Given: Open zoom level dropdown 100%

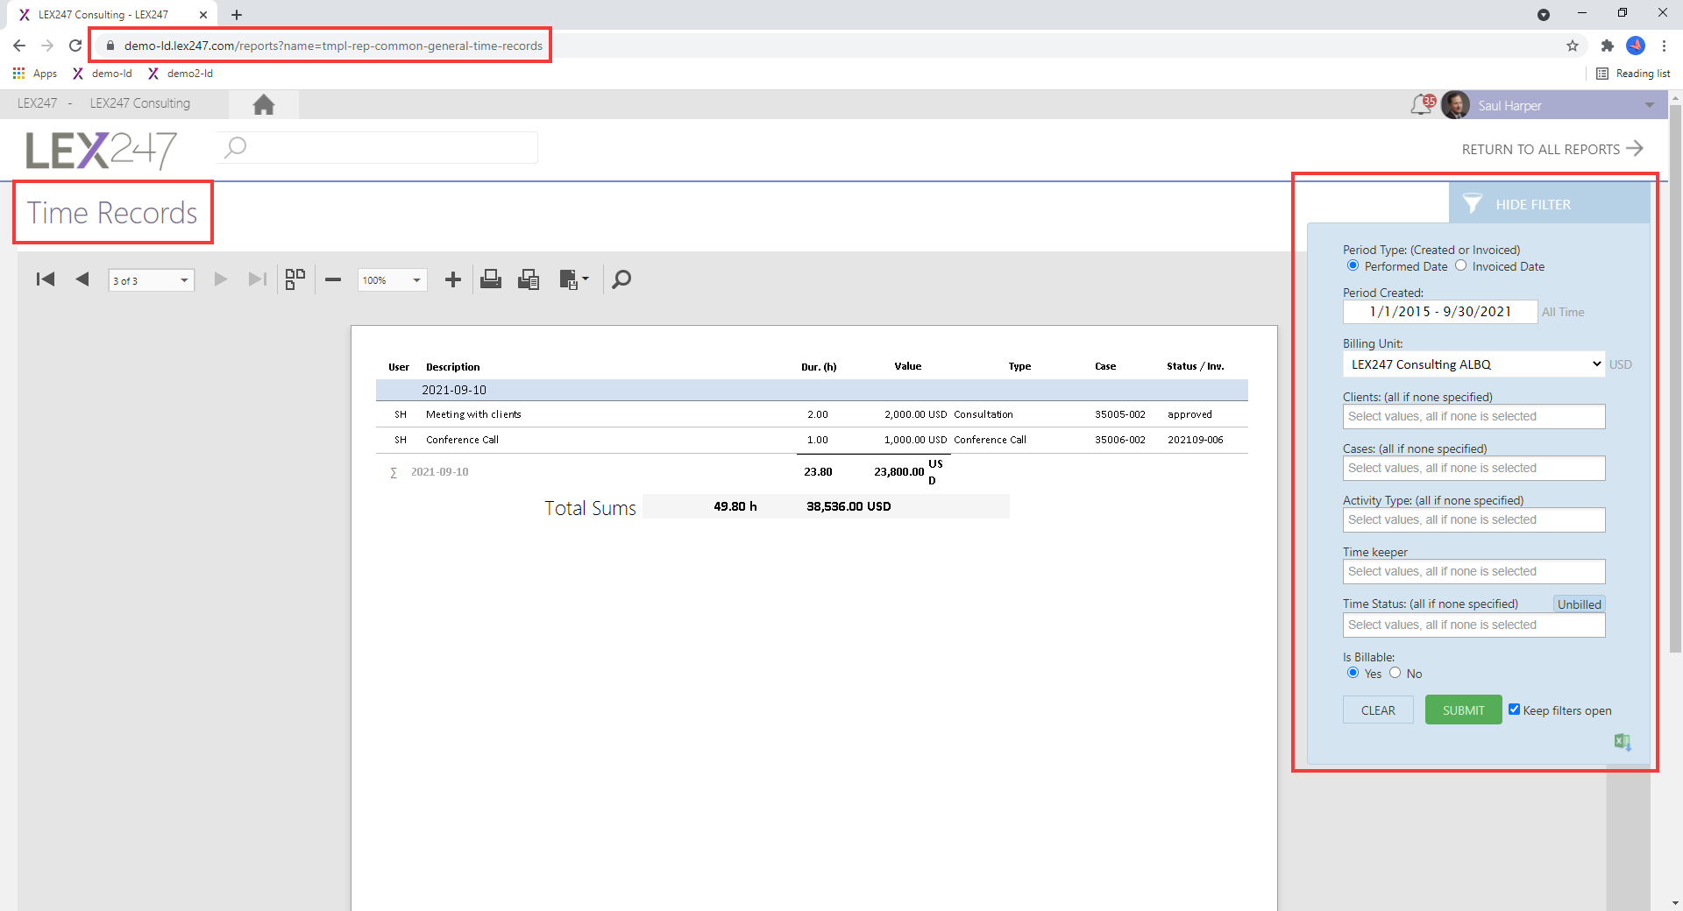Looking at the screenshot, I should 392,280.
